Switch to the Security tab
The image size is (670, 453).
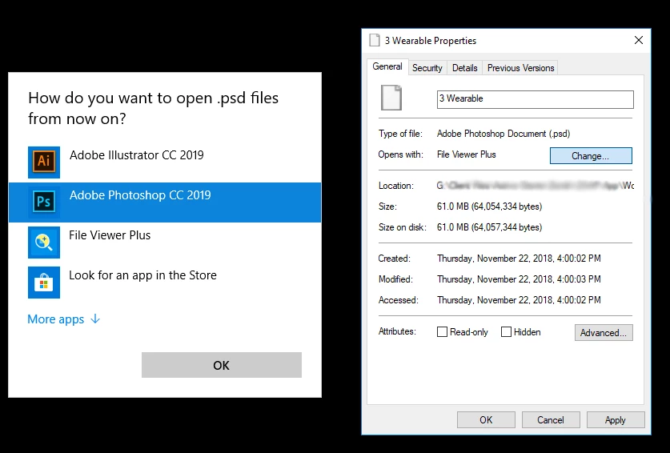click(427, 68)
